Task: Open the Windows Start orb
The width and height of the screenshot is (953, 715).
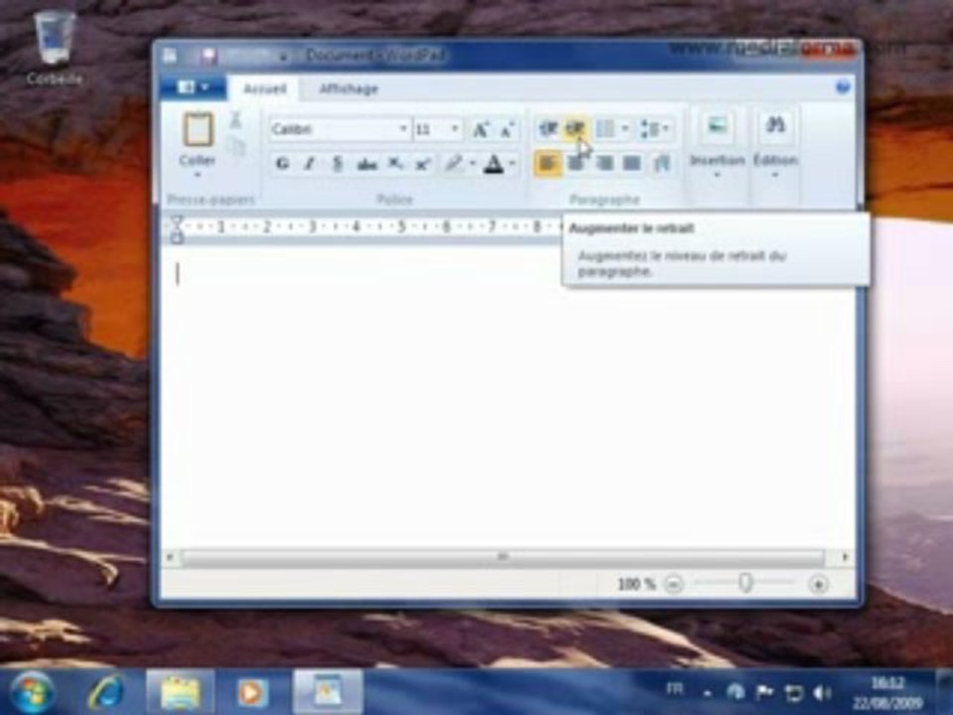Action: click(32, 692)
